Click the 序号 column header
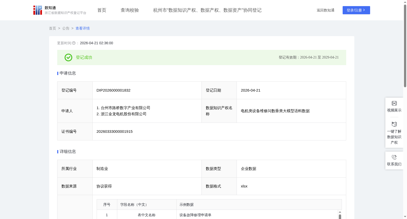 (x=107, y=205)
